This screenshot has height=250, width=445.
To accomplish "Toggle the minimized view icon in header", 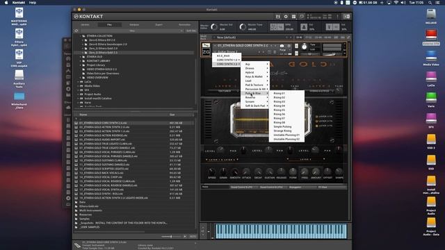I will click(302, 17).
